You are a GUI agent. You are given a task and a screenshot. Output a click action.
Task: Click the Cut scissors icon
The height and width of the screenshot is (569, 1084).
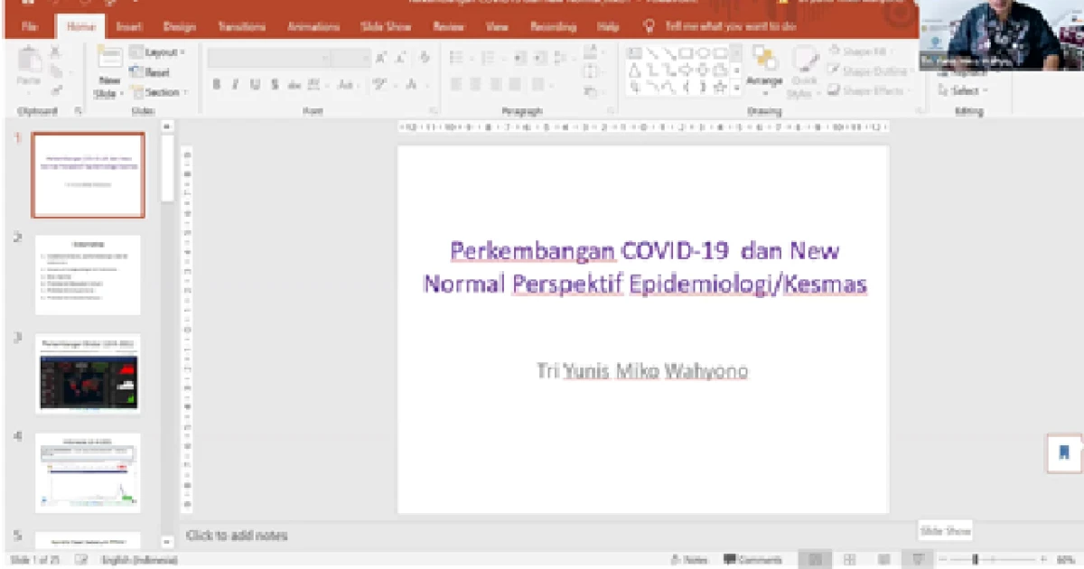coord(55,52)
